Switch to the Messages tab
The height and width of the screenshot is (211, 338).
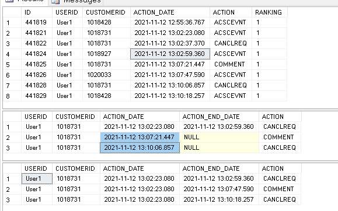76,2
